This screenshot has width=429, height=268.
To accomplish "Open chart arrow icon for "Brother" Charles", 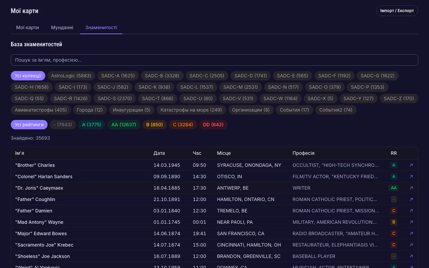I will [x=411, y=165].
